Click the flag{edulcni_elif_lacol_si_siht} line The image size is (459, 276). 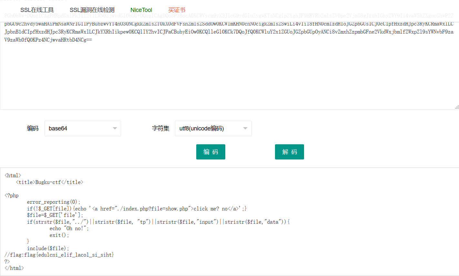click(59, 255)
